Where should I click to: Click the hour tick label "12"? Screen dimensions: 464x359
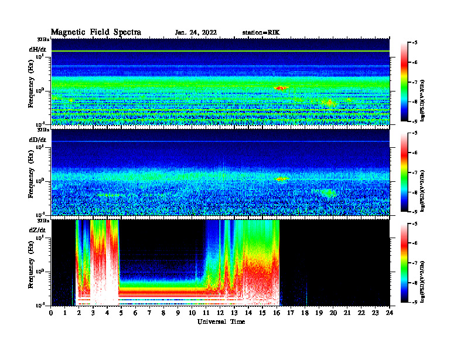click(220, 313)
